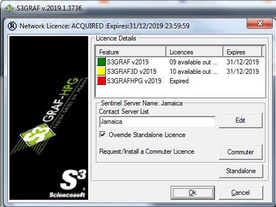Toggle Override Standalone Licence checkbox
The image size is (276, 207).
coord(103,134)
